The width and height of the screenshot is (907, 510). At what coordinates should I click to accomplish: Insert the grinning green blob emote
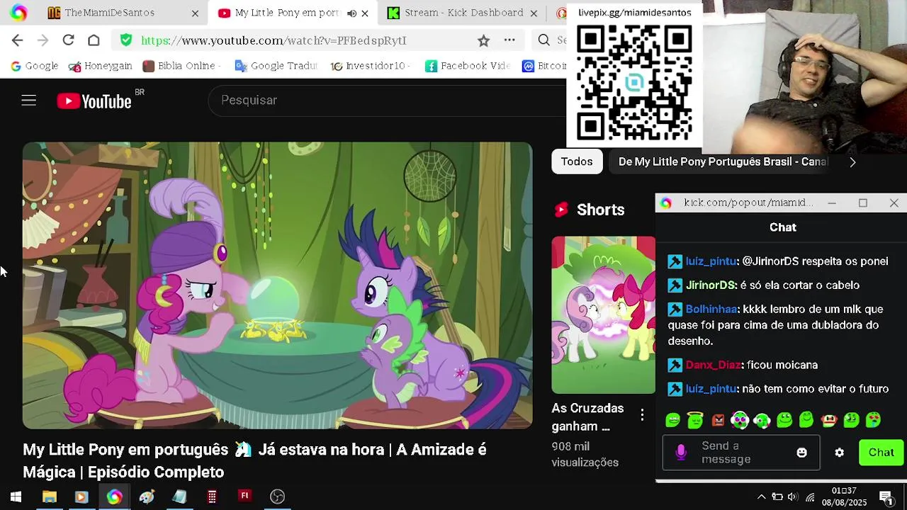673,421
